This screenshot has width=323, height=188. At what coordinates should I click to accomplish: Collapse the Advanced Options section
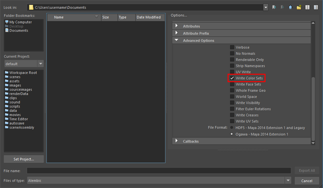click(176, 40)
